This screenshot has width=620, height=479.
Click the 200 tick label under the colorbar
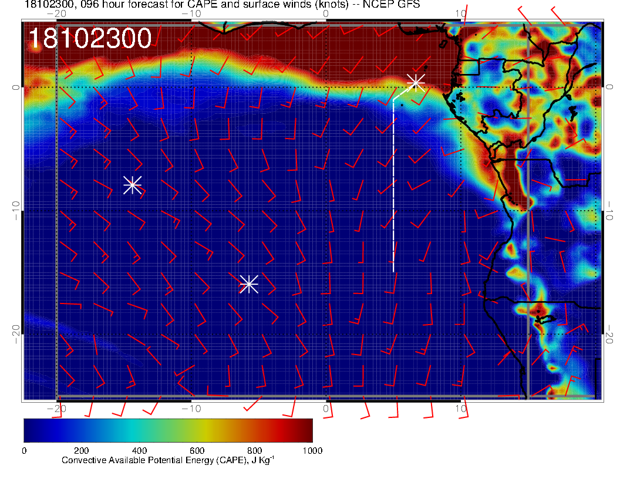click(81, 451)
